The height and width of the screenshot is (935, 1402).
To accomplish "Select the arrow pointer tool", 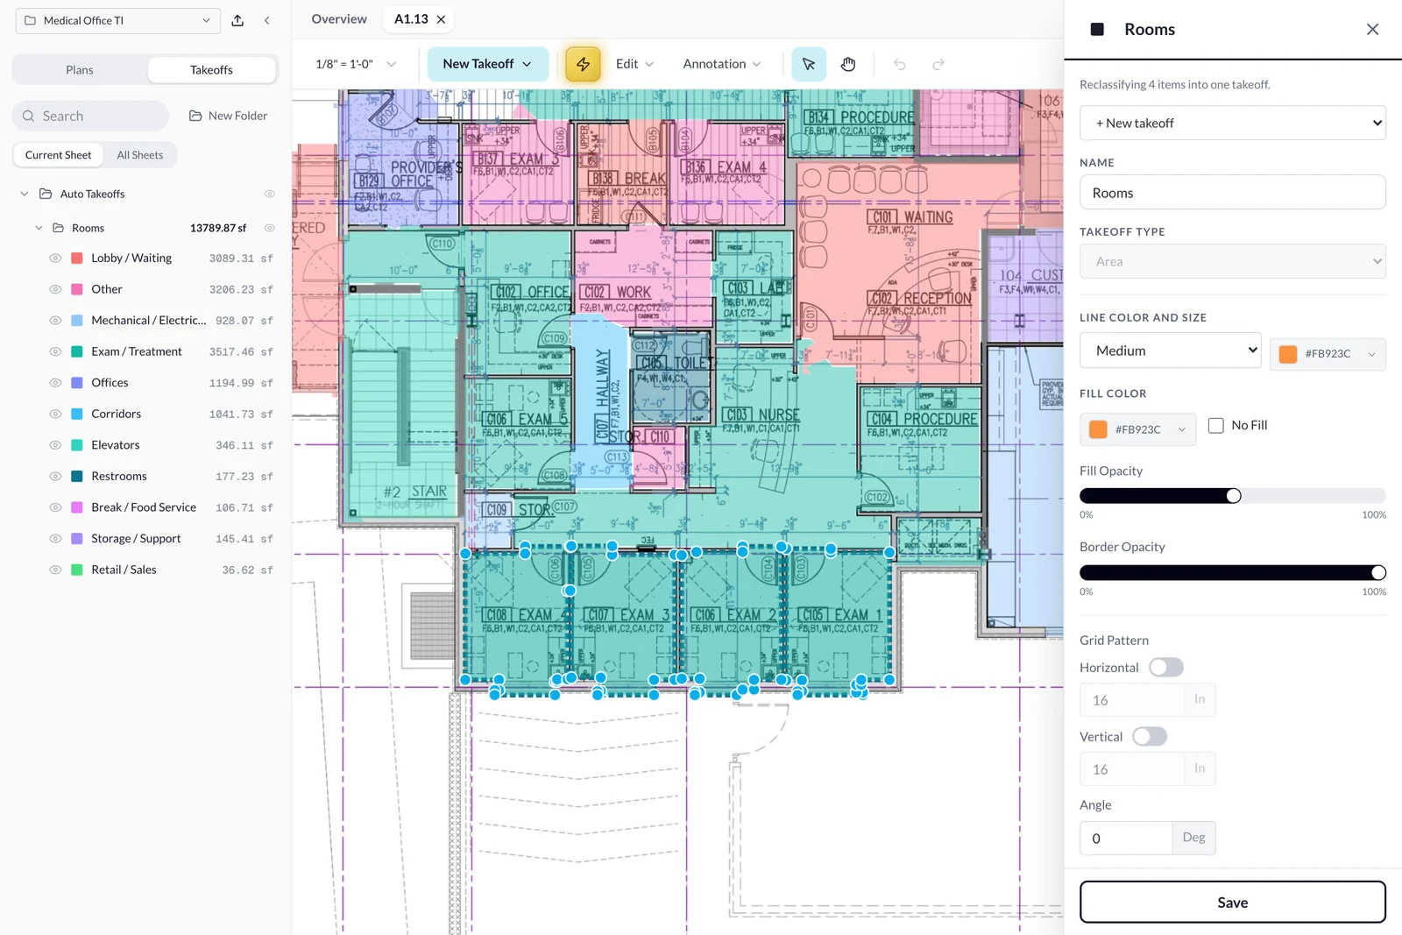I will [x=809, y=64].
